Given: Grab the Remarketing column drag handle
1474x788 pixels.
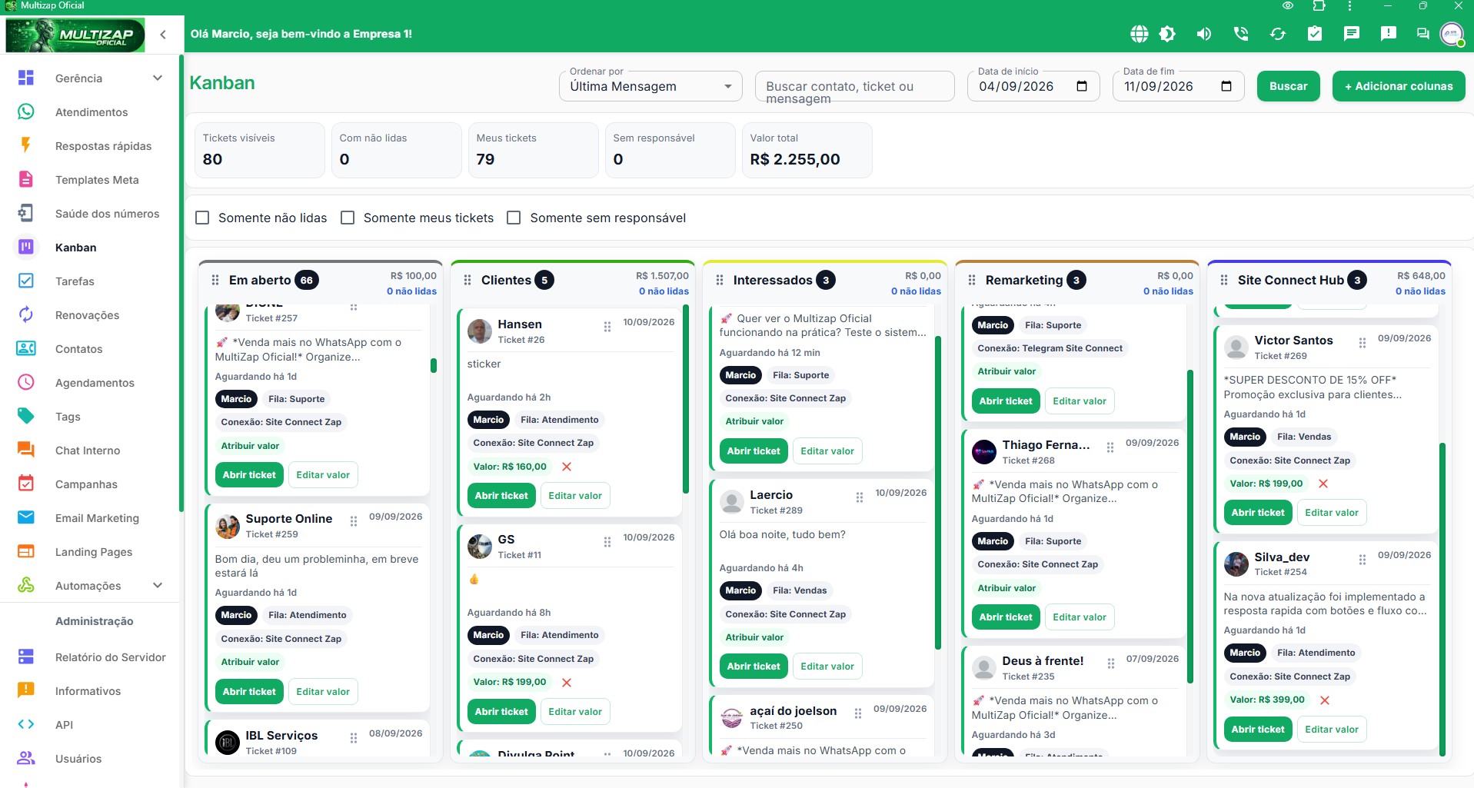Looking at the screenshot, I should (972, 280).
